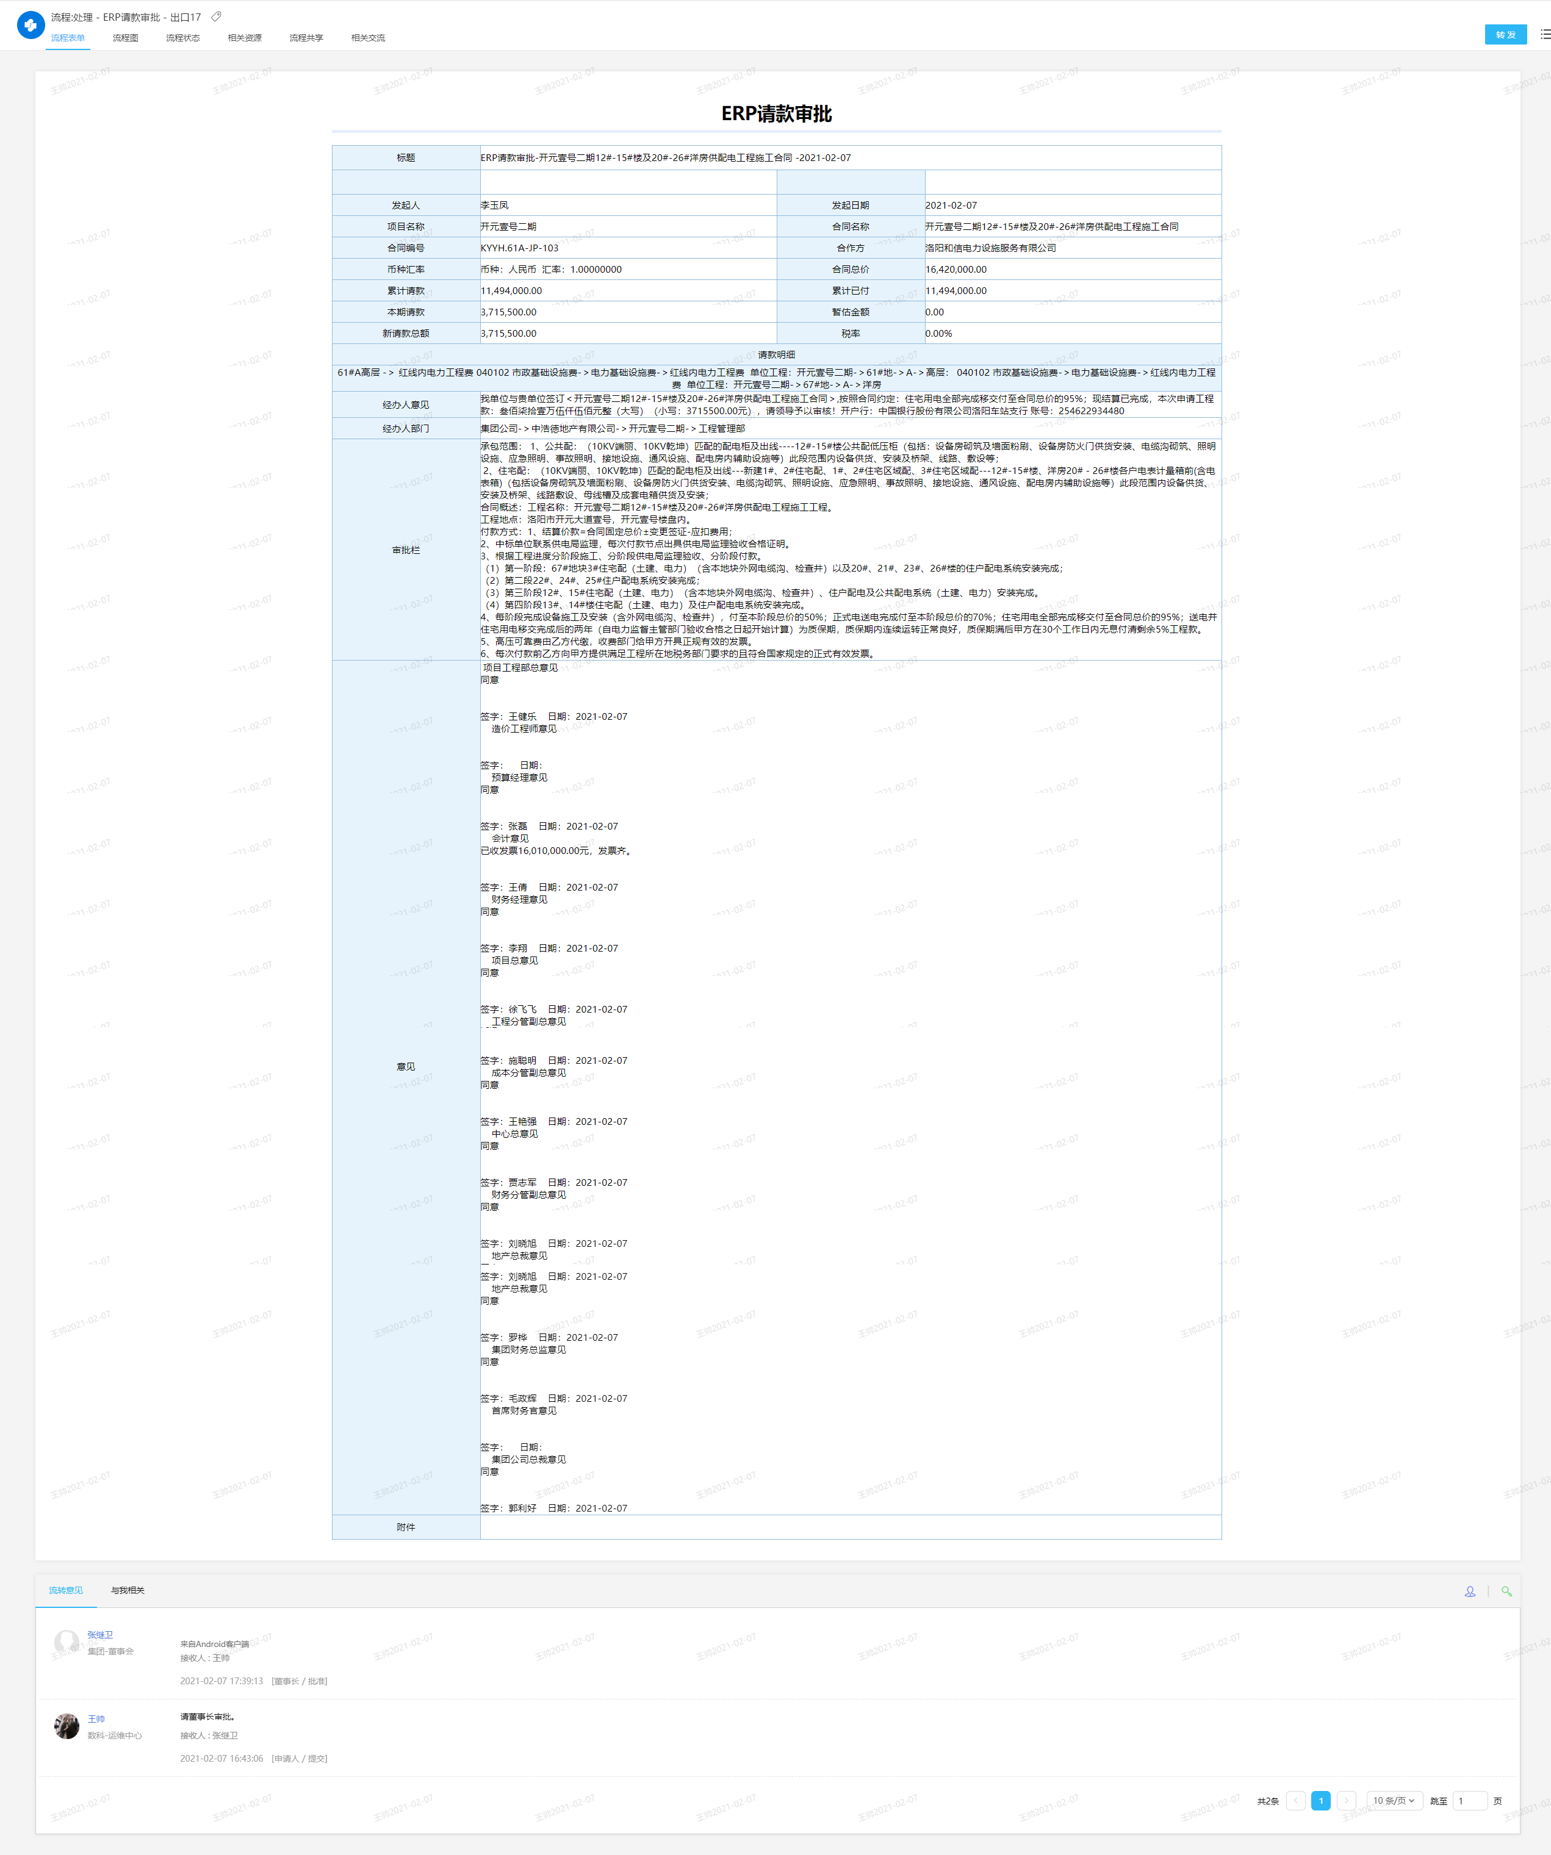Viewport: 1551px width, 1855px height.
Task: Click the user filter icon in comments
Action: (x=1470, y=1591)
